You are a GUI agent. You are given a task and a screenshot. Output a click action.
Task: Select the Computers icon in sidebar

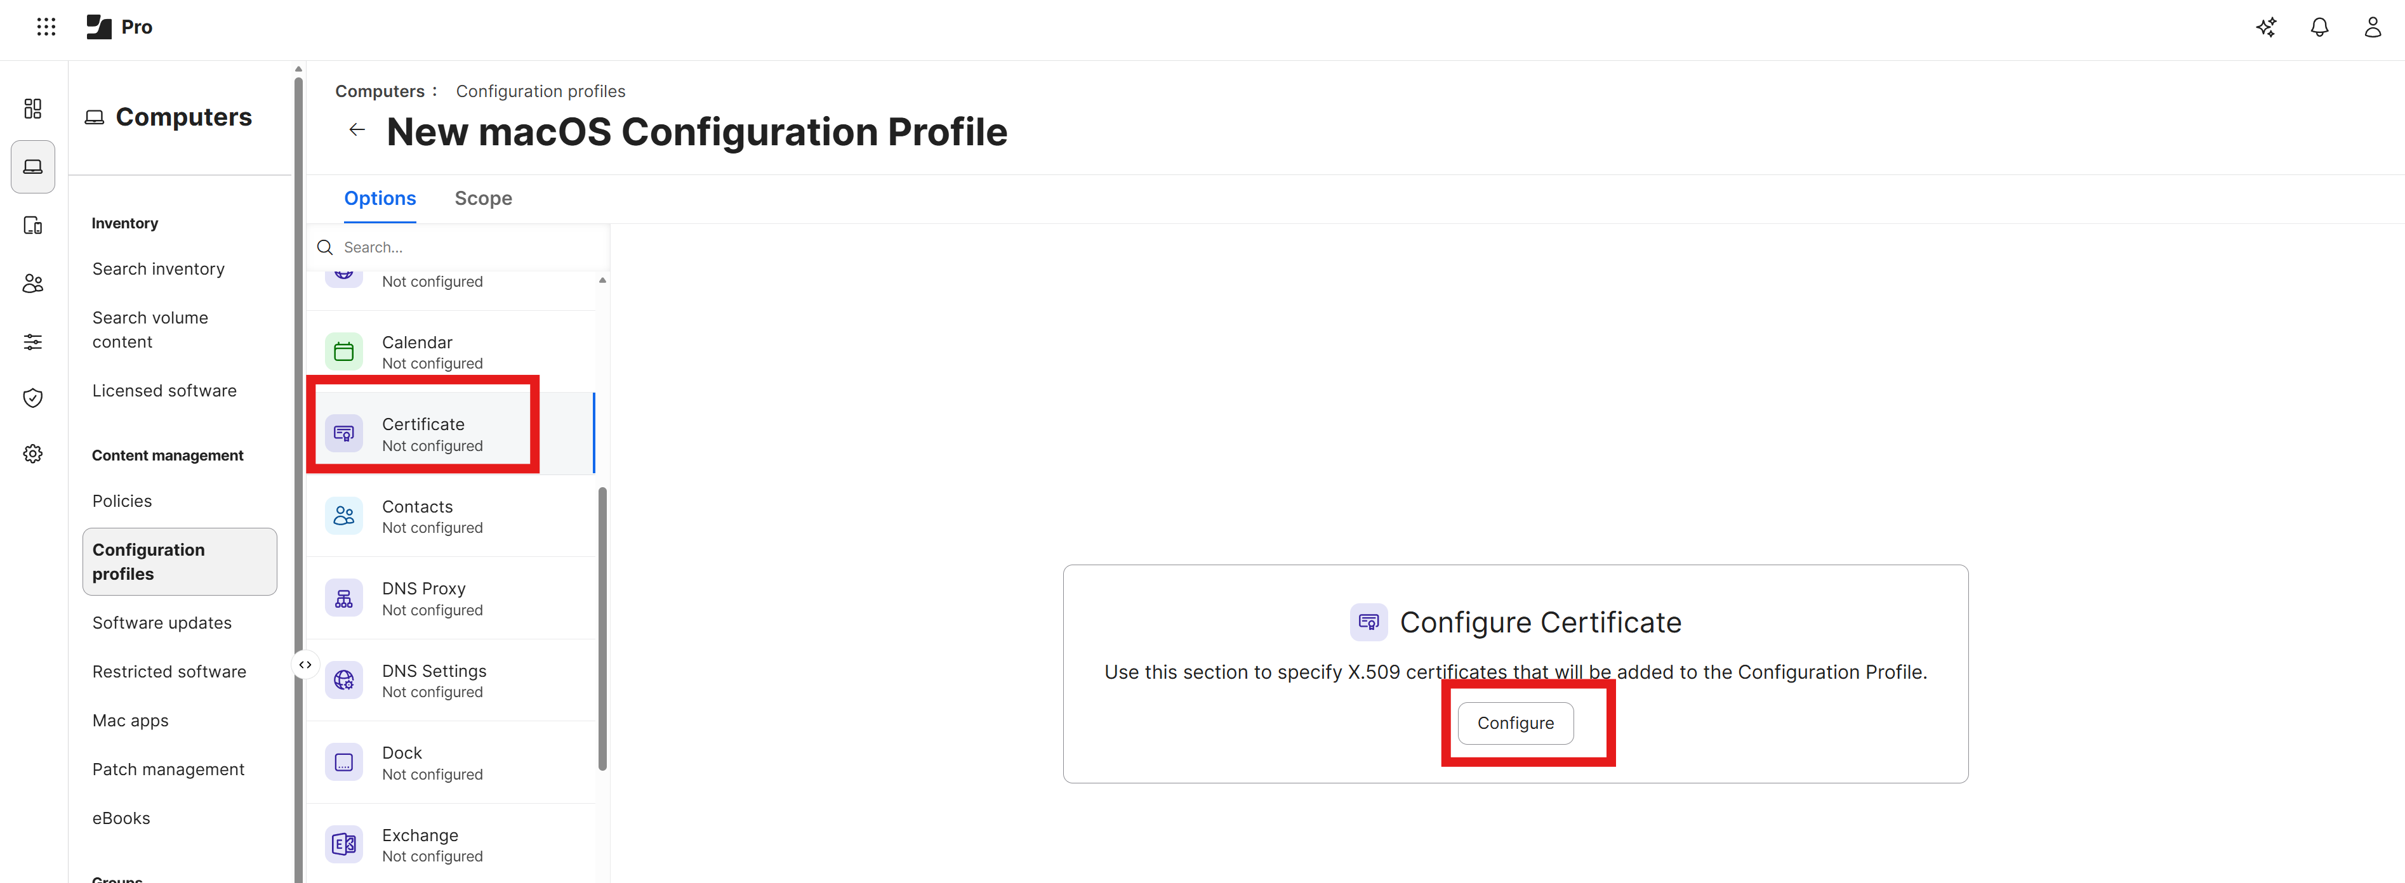click(x=32, y=166)
